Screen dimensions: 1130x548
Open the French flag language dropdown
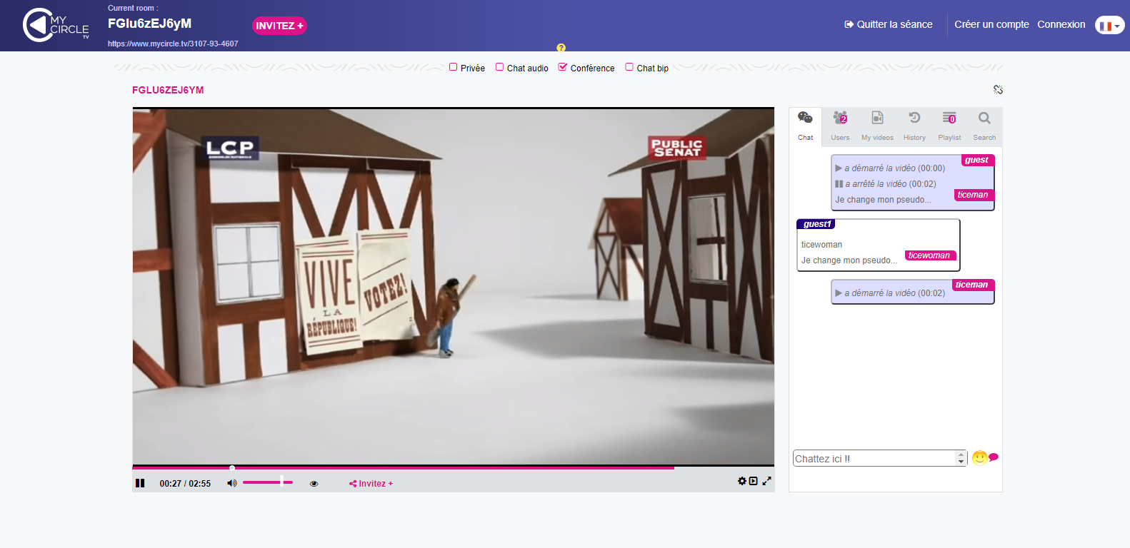click(1109, 26)
